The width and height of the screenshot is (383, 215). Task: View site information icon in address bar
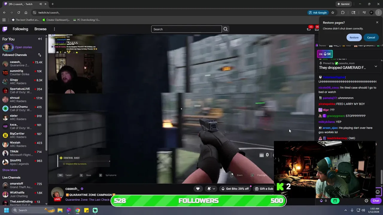[34, 13]
